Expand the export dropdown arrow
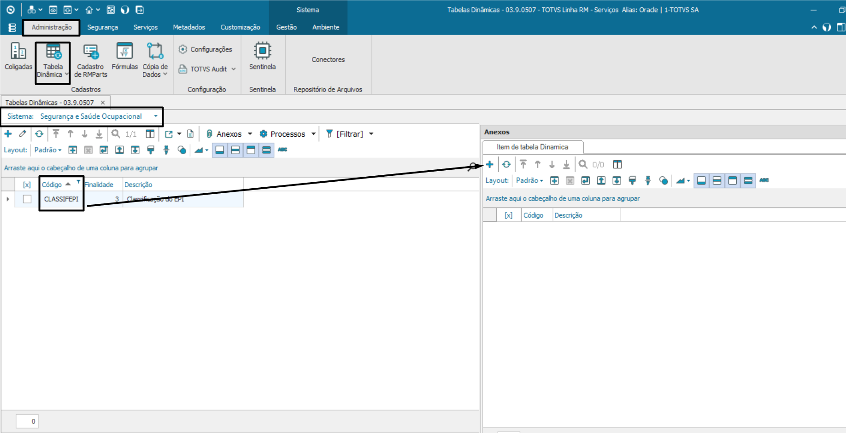Image resolution: width=846 pixels, height=433 pixels. pos(179,134)
